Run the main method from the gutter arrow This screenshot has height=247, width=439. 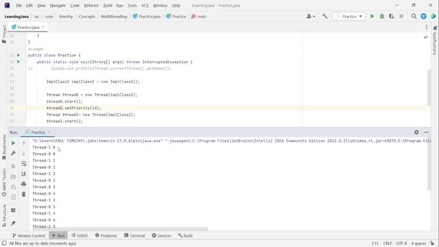point(19,62)
